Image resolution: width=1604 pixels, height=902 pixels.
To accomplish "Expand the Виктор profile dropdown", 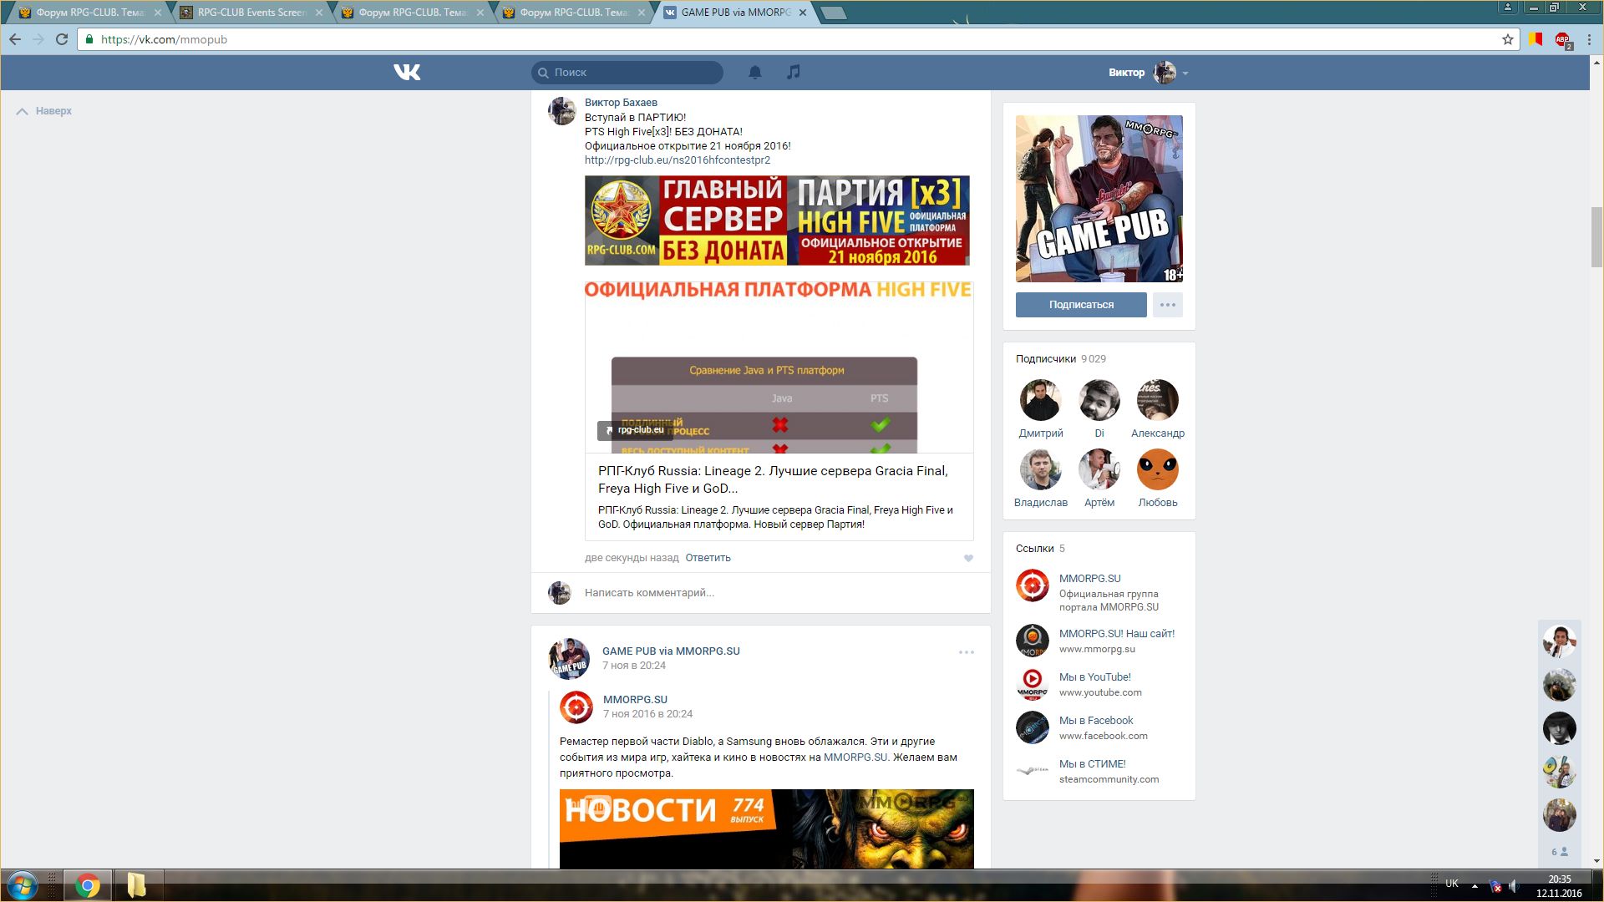I will tap(1185, 73).
